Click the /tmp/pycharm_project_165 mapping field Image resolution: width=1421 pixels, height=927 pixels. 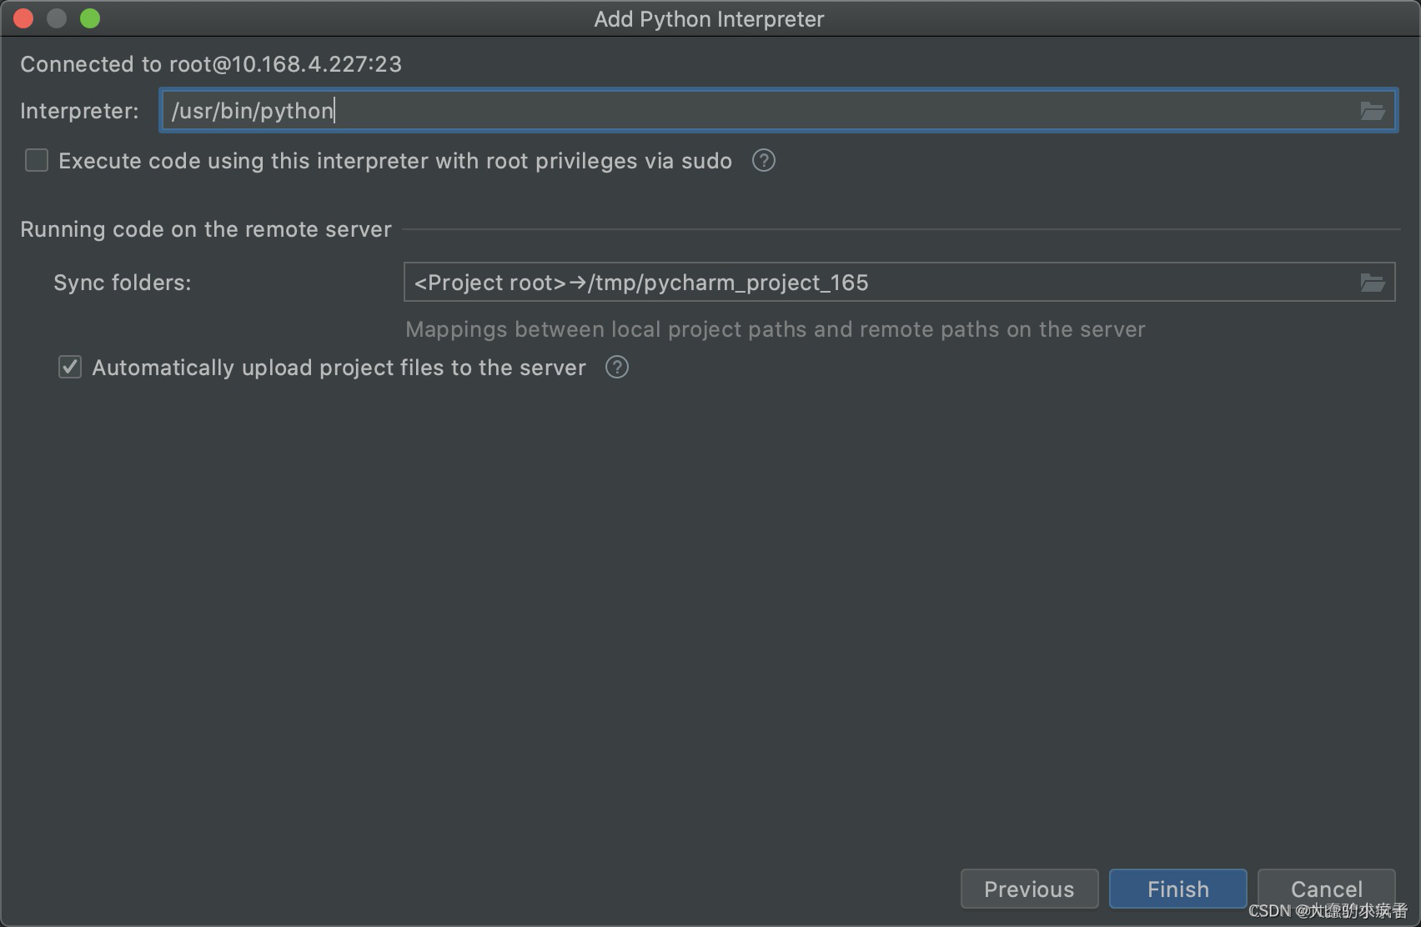click(726, 282)
